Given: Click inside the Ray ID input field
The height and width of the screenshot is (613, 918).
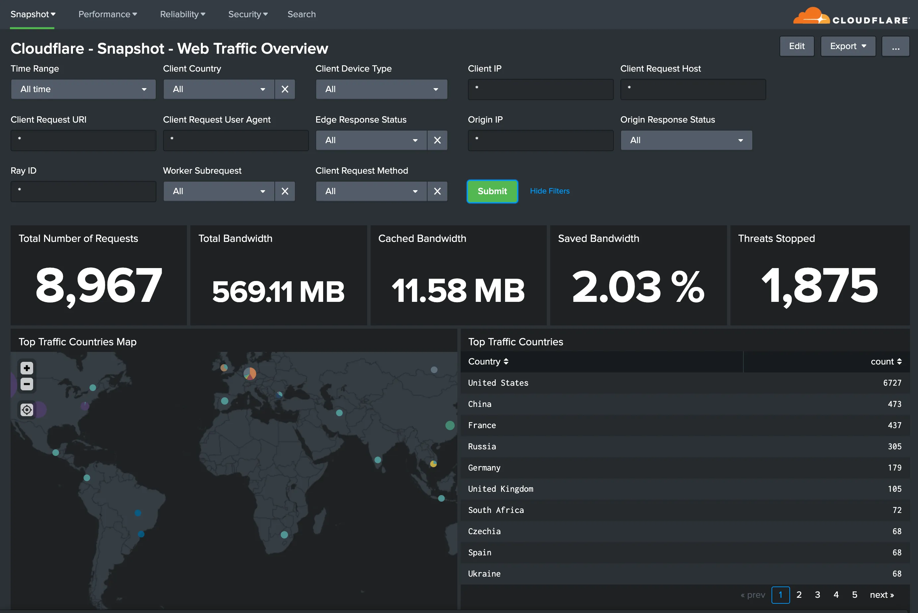Looking at the screenshot, I should 83,191.
